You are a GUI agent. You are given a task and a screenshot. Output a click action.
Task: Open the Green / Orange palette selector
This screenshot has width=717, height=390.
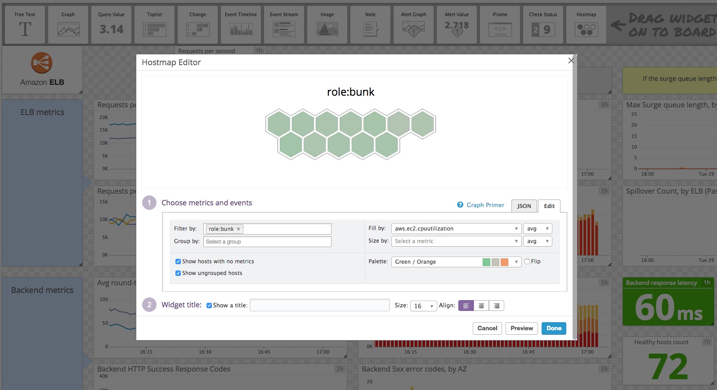456,262
